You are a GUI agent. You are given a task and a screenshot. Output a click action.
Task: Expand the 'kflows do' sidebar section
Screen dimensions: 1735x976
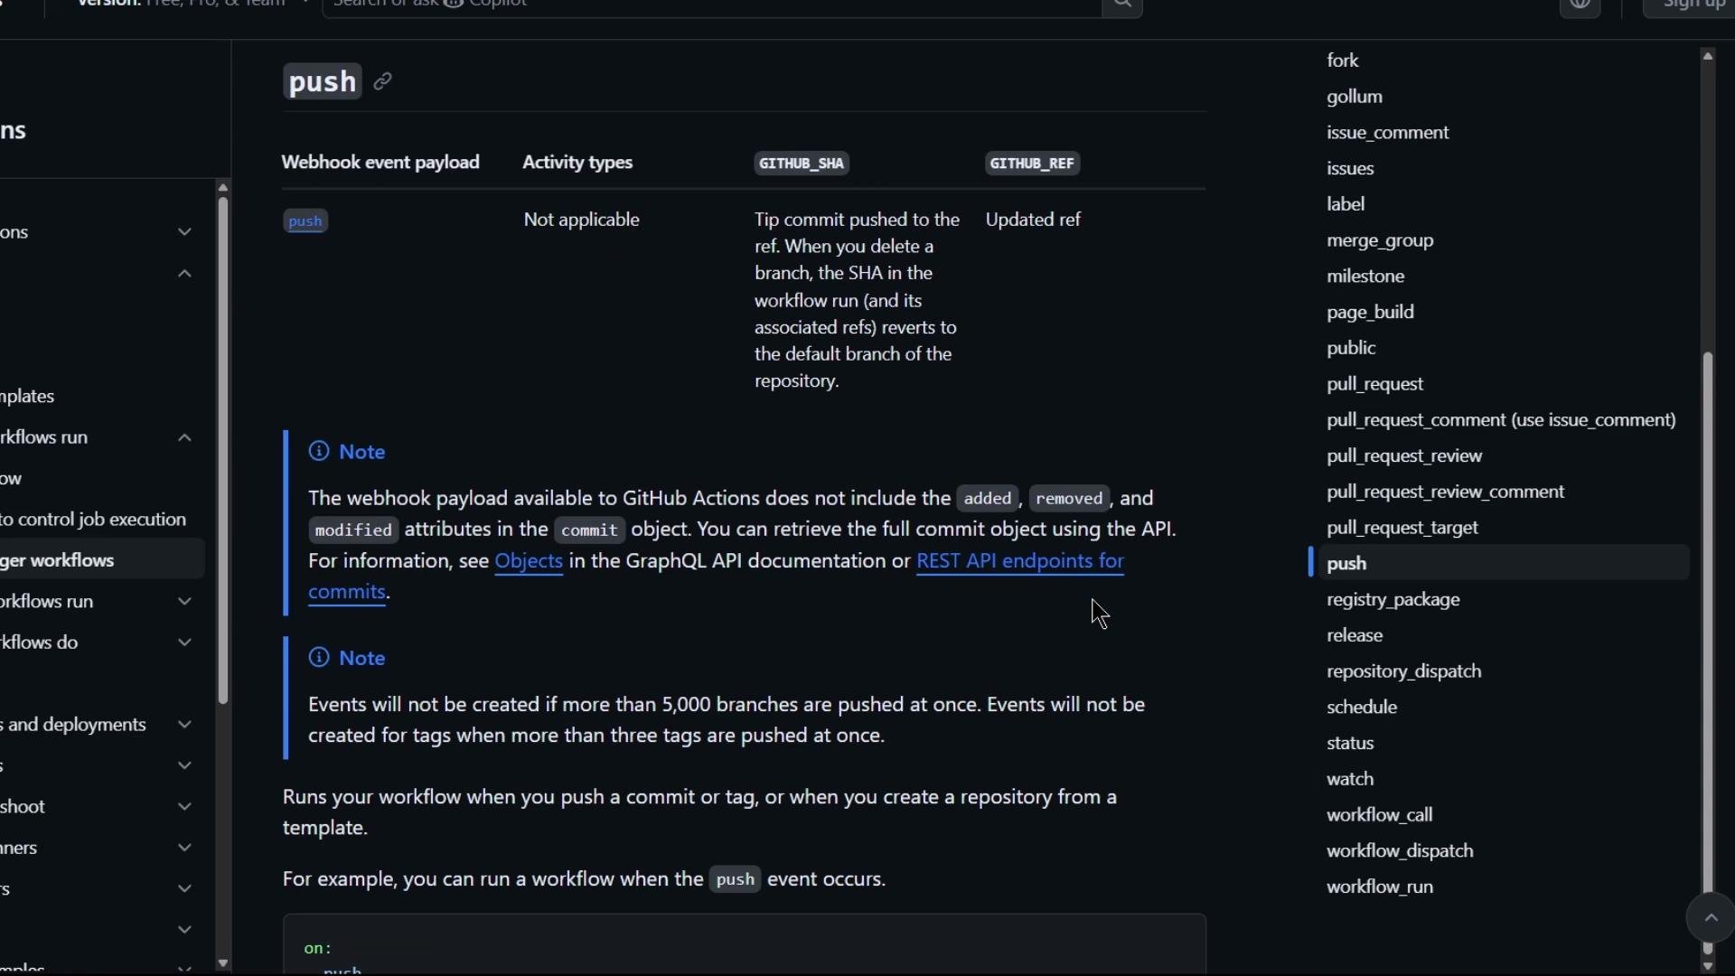(x=184, y=643)
